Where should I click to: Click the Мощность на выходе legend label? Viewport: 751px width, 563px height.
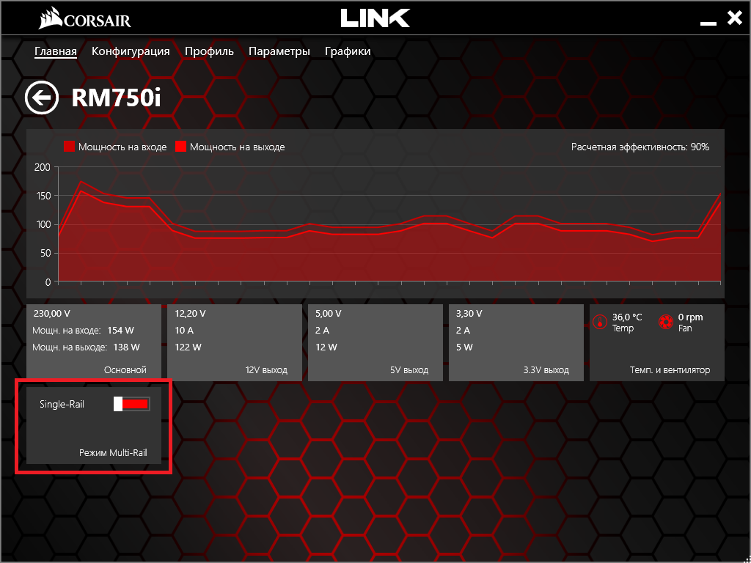237,147
